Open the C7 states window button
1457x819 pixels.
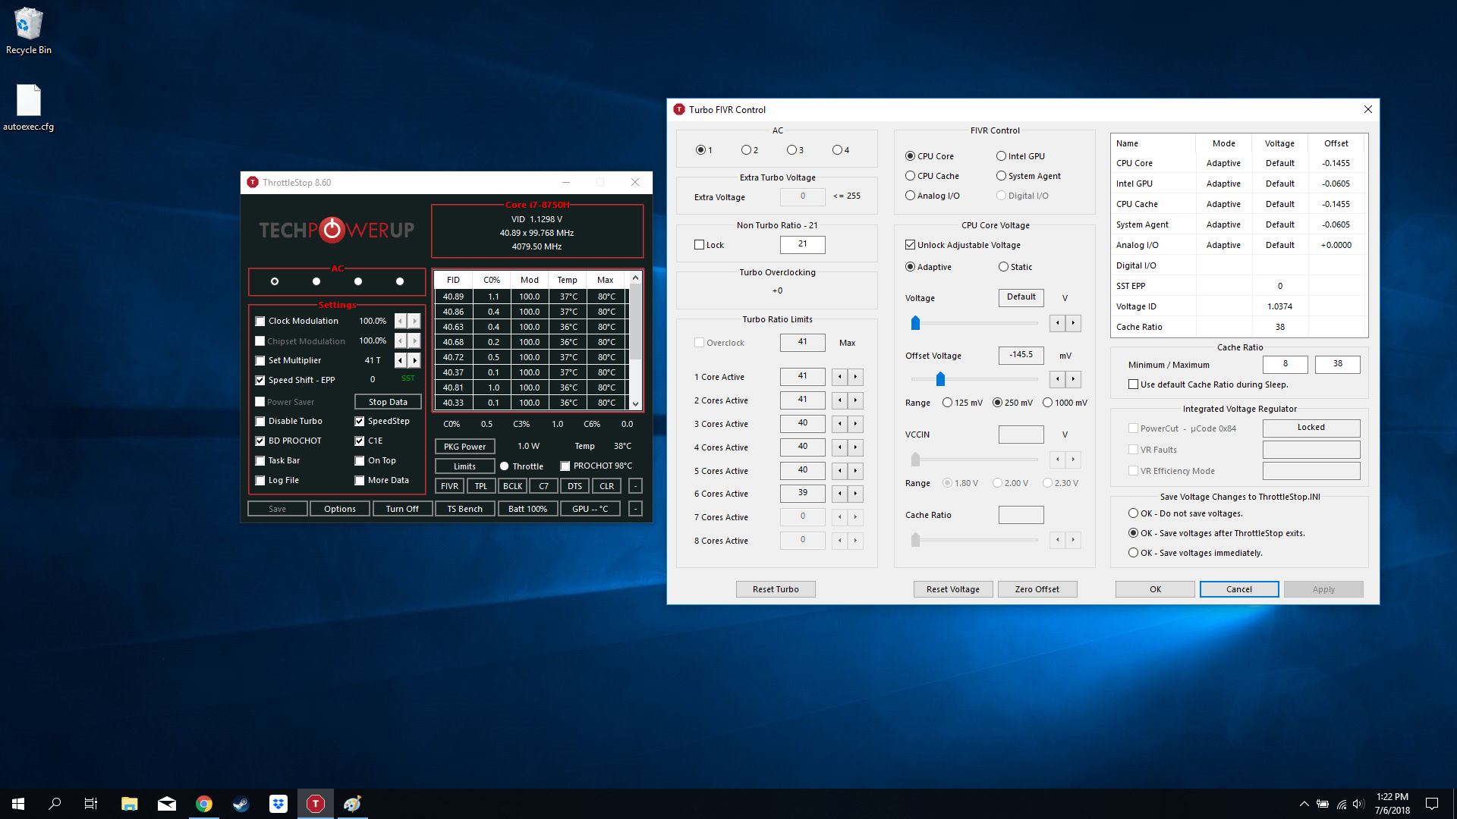[x=543, y=486]
